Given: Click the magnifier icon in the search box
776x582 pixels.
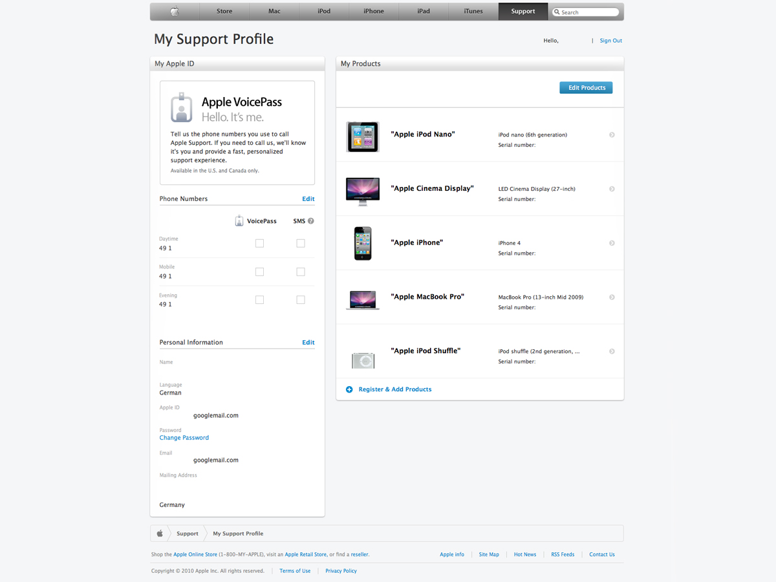Looking at the screenshot, I should tap(557, 12).
